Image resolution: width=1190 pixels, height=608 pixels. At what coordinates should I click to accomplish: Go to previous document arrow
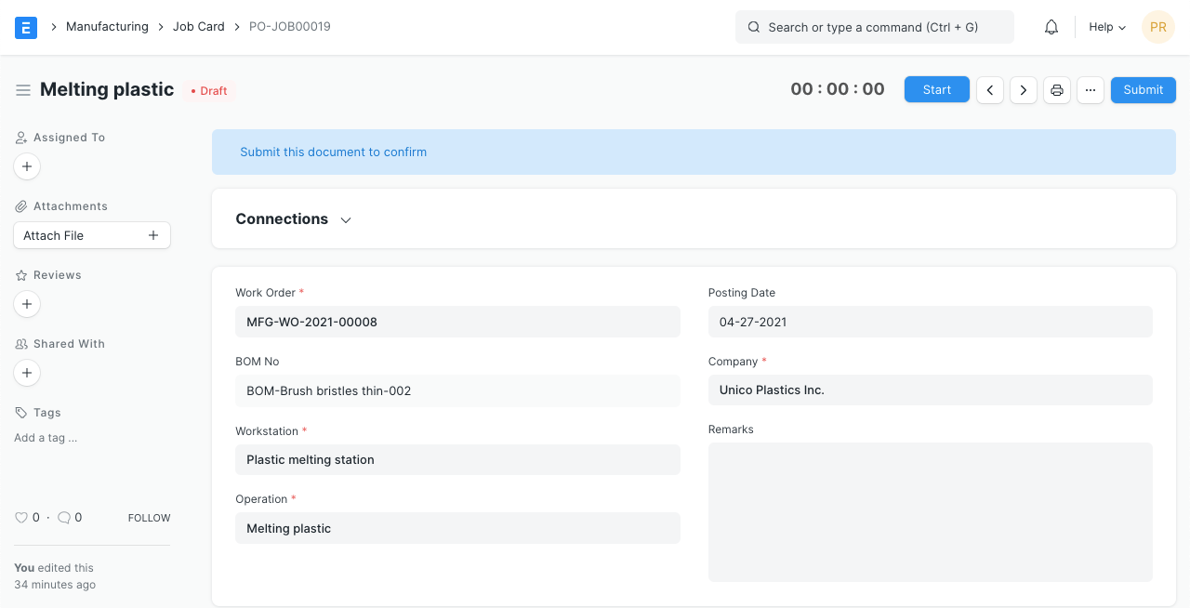pos(990,90)
